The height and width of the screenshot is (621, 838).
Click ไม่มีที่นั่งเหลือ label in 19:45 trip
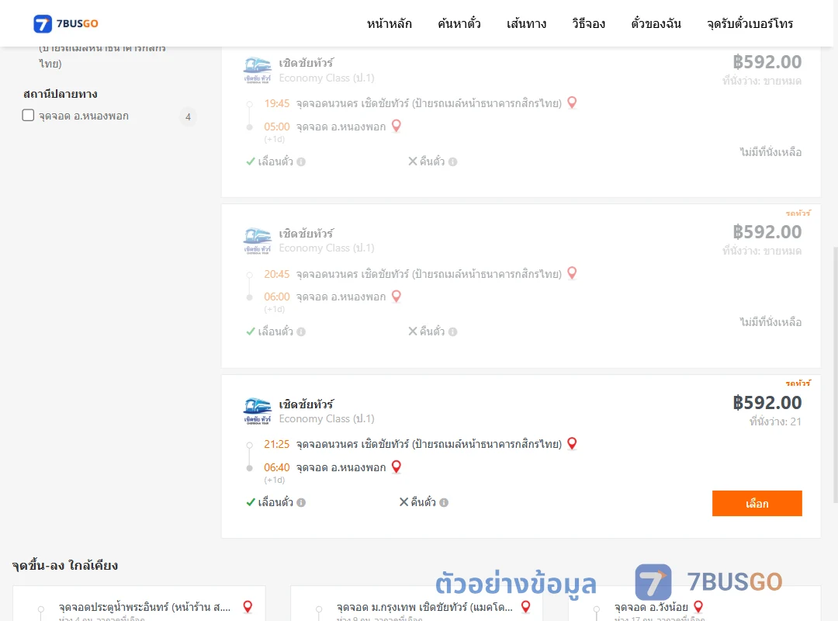coord(770,152)
